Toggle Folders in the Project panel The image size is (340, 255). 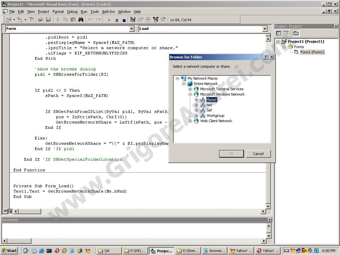pos(296,33)
